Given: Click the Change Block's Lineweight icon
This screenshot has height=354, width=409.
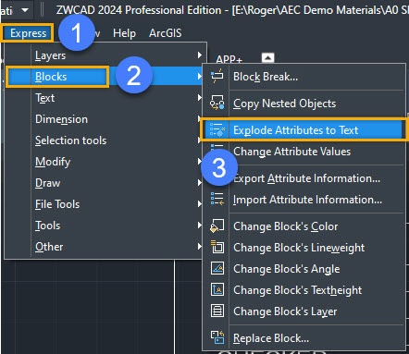Looking at the screenshot, I should pyautogui.click(x=217, y=247).
